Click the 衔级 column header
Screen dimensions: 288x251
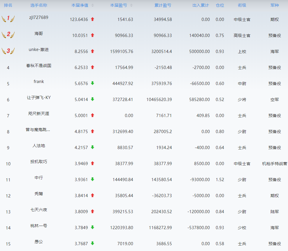(x=242, y=5)
